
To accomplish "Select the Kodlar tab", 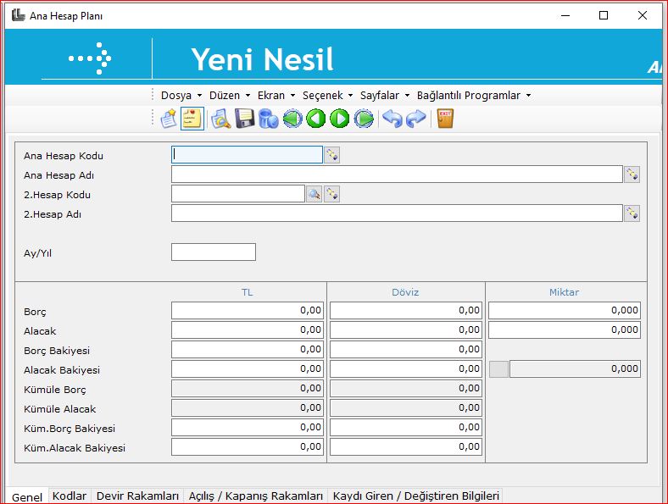I will pos(70,496).
